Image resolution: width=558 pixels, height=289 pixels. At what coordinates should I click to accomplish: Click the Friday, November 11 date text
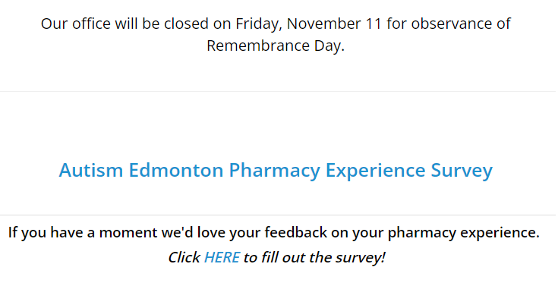tap(308, 24)
